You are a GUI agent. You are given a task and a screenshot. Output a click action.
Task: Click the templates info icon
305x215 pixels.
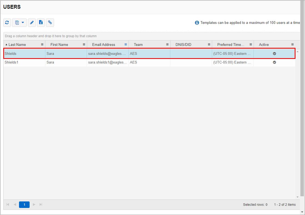197,23
